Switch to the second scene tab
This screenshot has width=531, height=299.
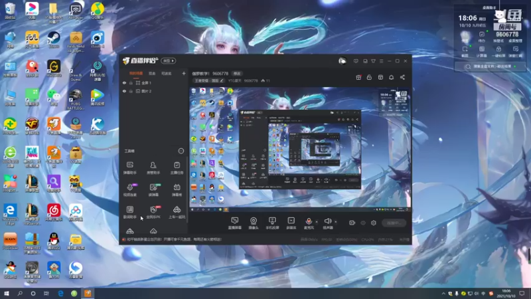[152, 73]
